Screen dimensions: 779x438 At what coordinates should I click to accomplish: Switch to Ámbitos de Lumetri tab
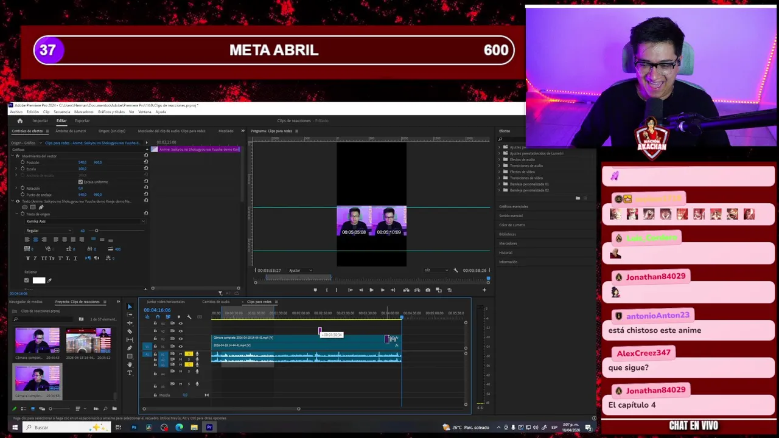pos(71,131)
